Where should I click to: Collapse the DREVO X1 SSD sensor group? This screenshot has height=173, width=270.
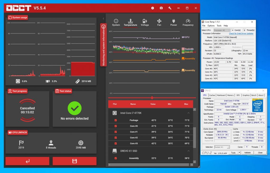click(x=188, y=151)
